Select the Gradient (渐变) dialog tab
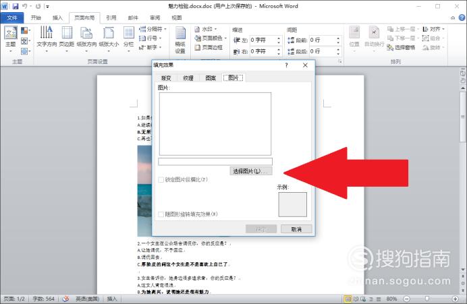Viewport: 467px width, 304px height. 166,78
